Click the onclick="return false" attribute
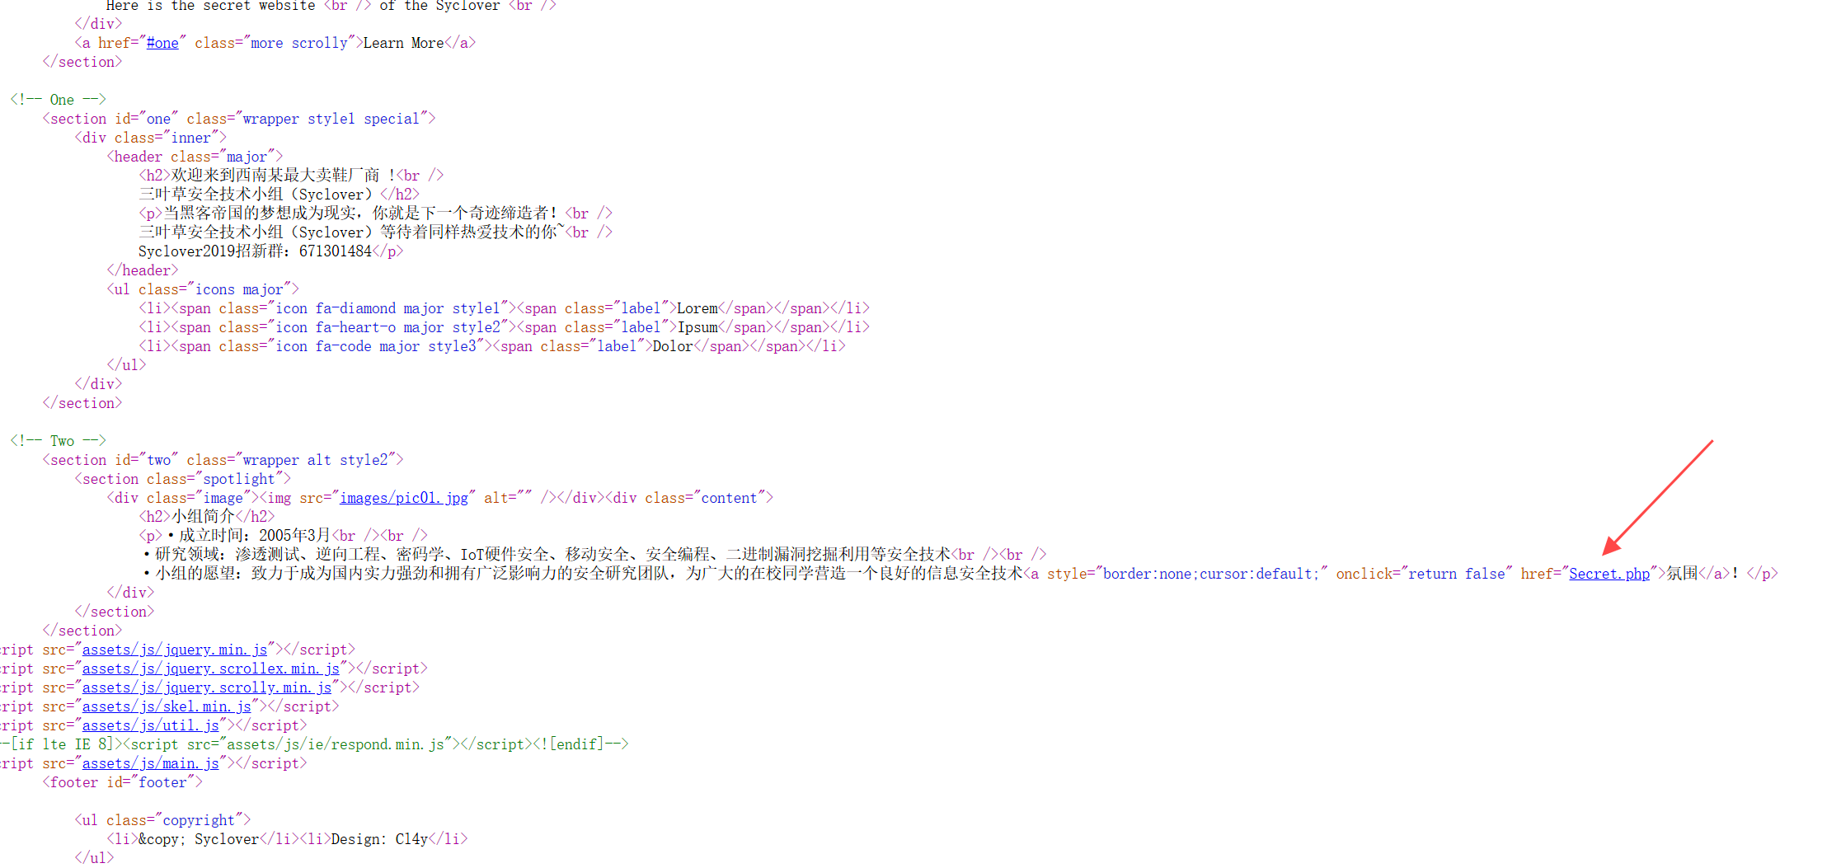This screenshot has width=1841, height=868. (x=1424, y=574)
